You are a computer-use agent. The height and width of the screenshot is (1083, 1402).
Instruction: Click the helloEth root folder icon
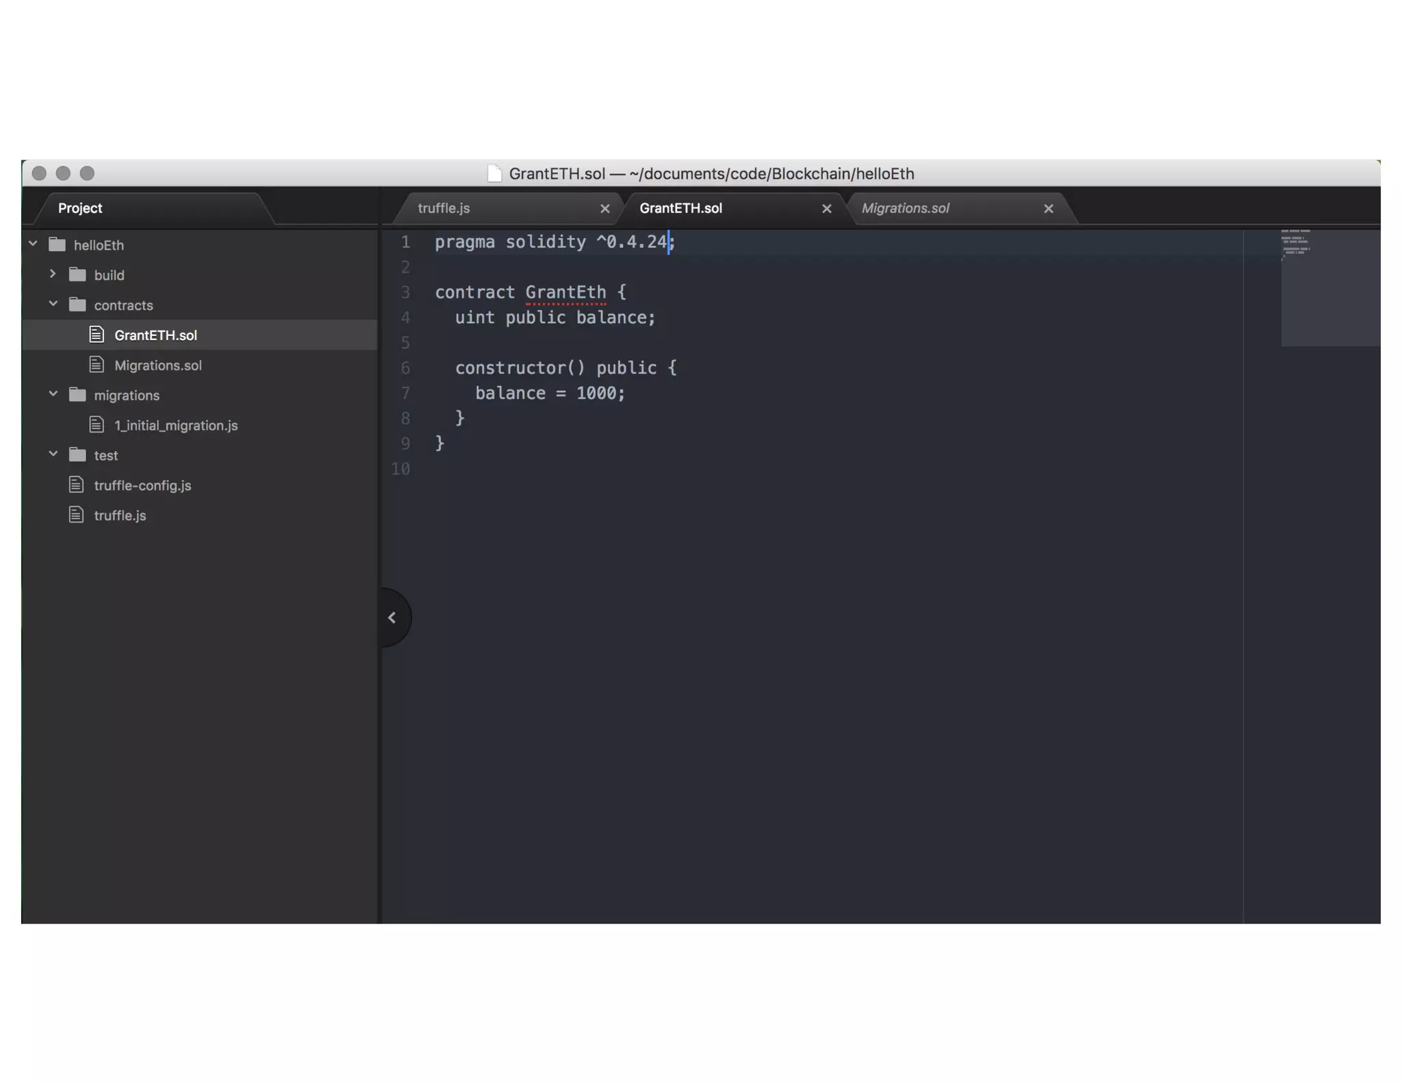pos(58,244)
